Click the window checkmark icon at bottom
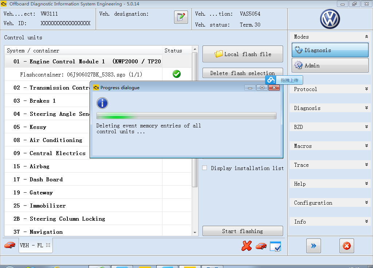The image size is (373, 268). pyautogui.click(x=275, y=246)
